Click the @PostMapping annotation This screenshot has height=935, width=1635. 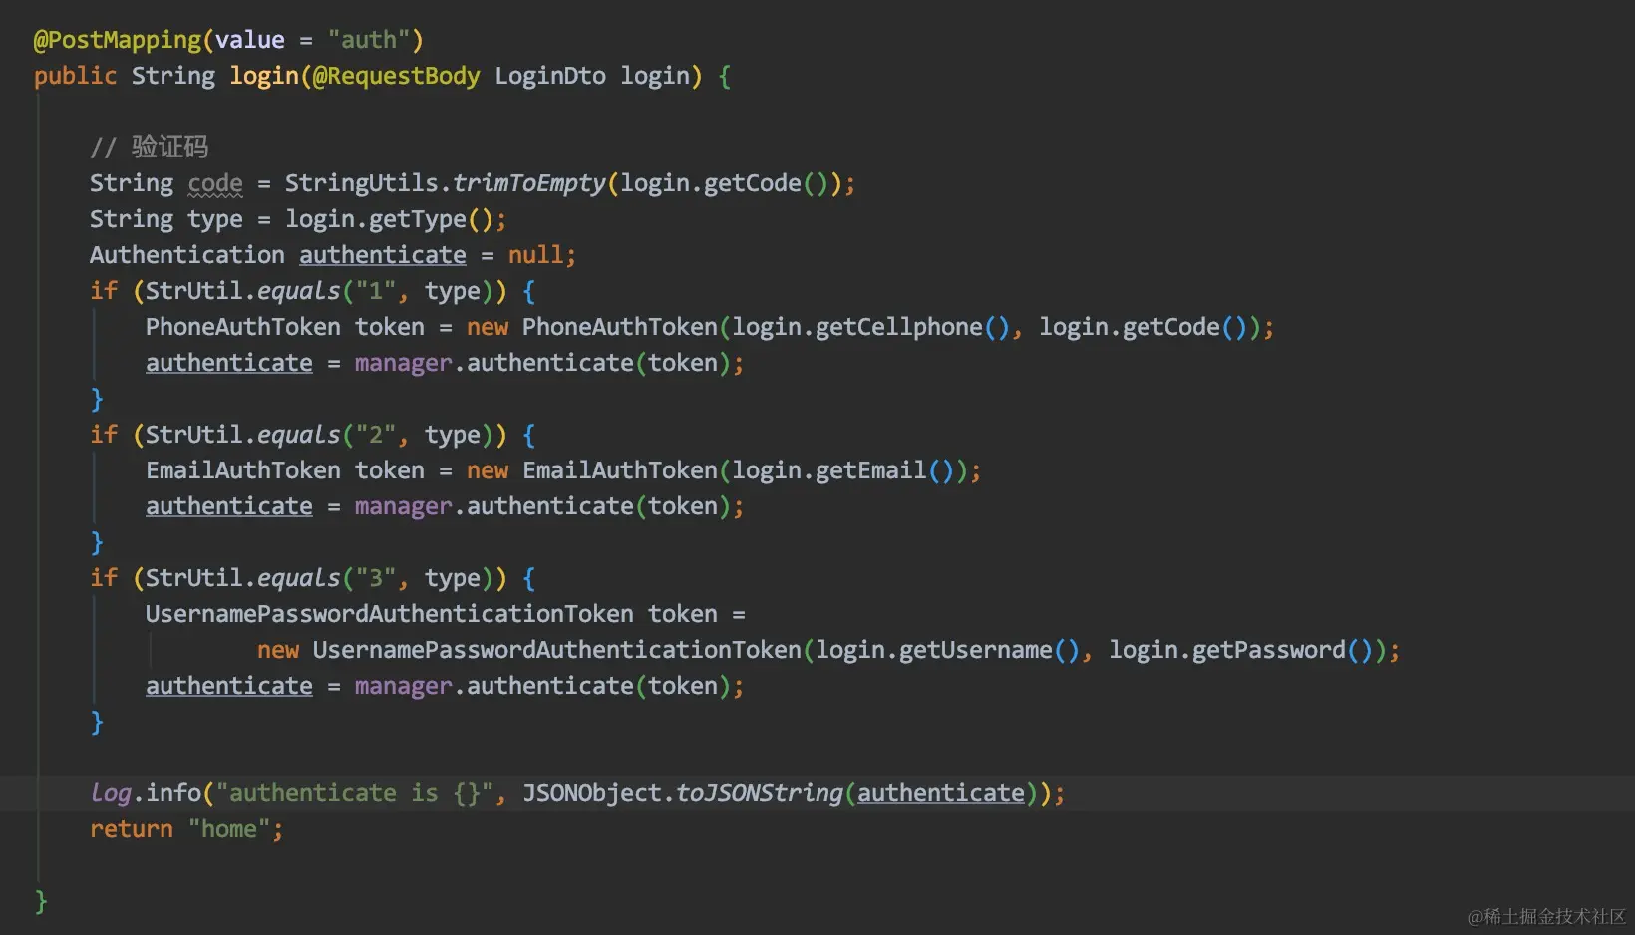118,40
